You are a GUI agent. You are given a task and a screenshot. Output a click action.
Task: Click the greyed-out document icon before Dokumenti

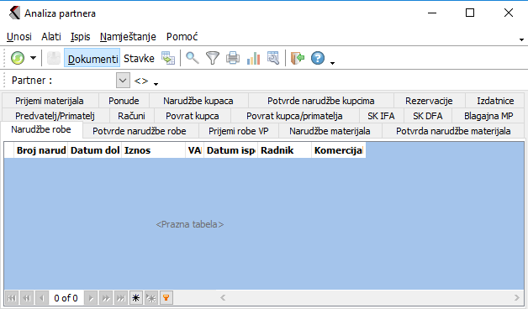(54, 58)
